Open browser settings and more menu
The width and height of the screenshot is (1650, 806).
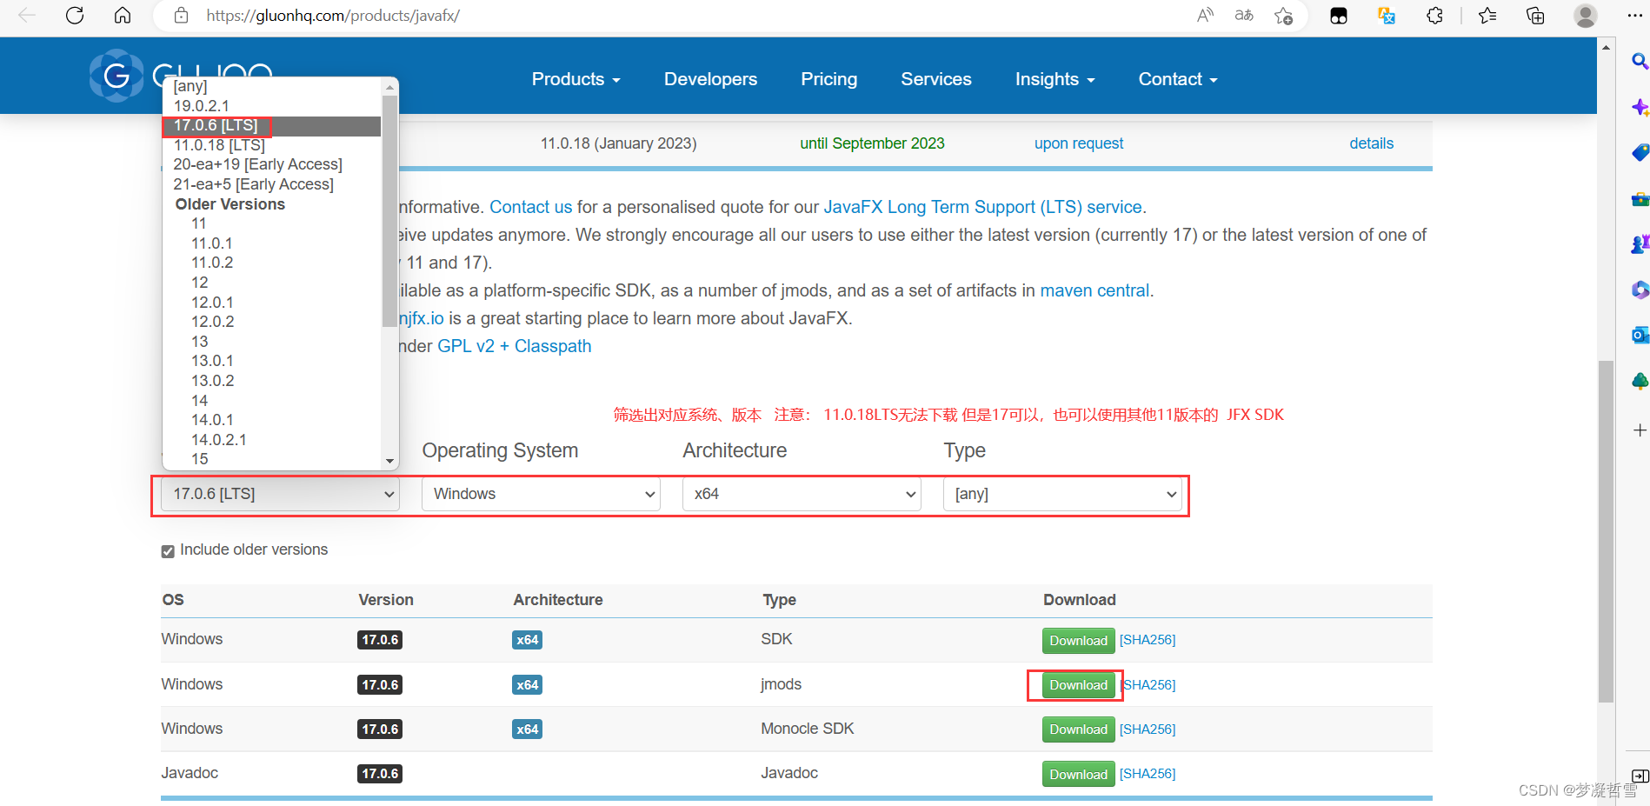[x=1634, y=15]
